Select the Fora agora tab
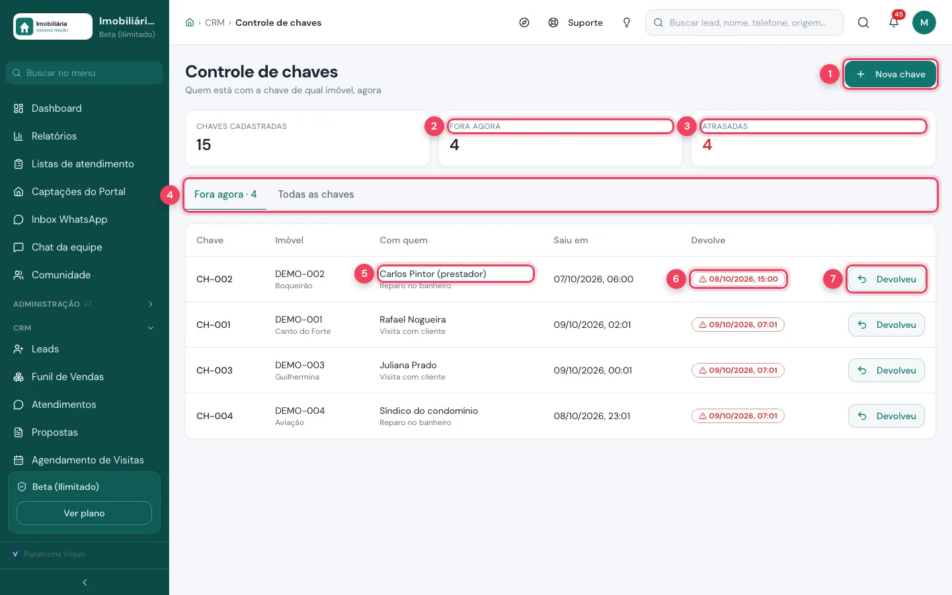The image size is (952, 595). coord(225,194)
